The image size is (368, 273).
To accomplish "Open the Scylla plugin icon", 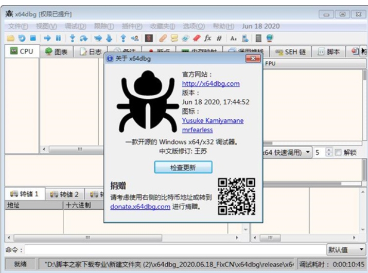I will pos(149,38).
